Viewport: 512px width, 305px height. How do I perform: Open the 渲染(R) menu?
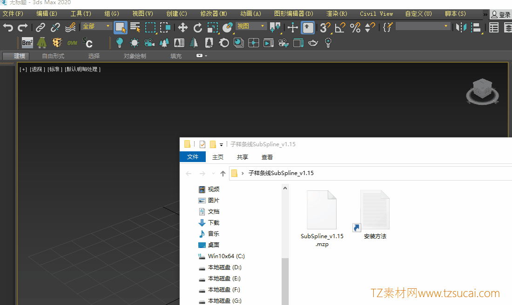click(x=337, y=13)
